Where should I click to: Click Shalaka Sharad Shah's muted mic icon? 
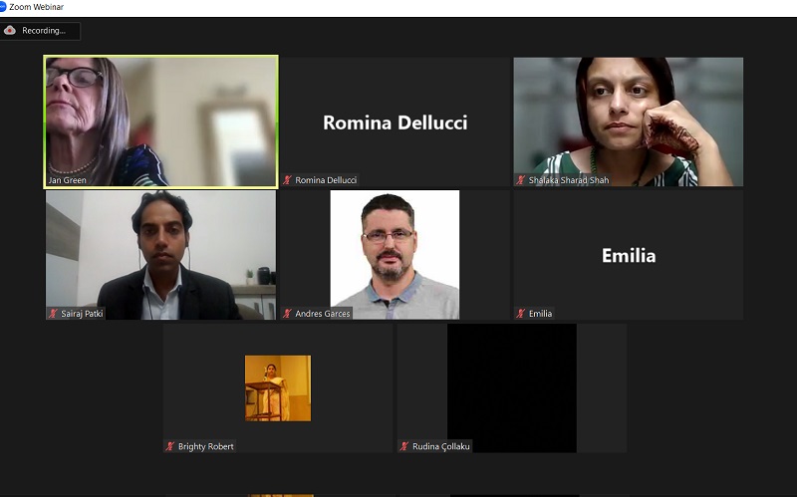pyautogui.click(x=521, y=180)
